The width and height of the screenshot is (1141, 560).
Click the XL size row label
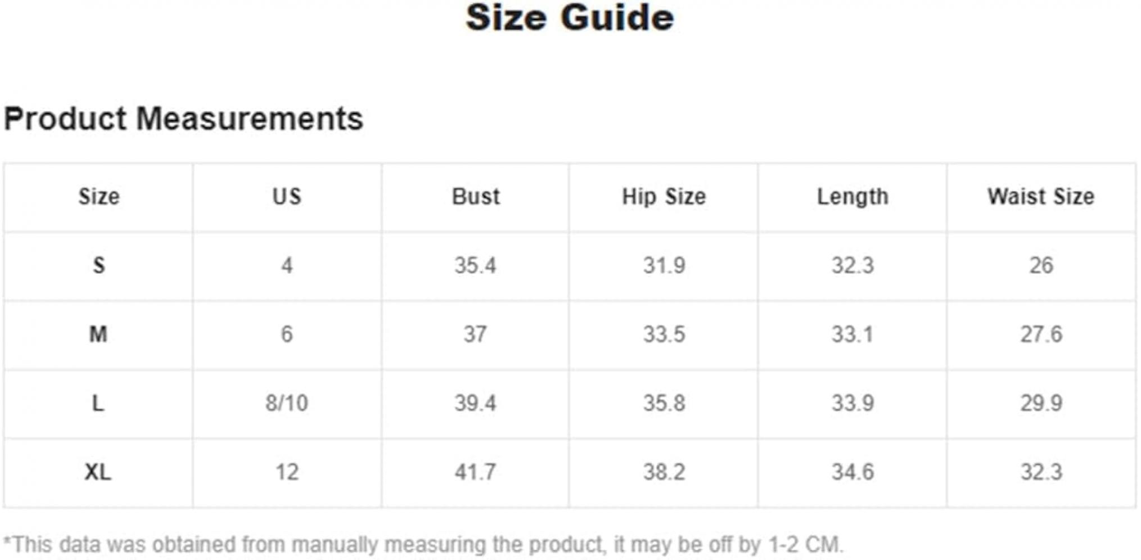98,472
